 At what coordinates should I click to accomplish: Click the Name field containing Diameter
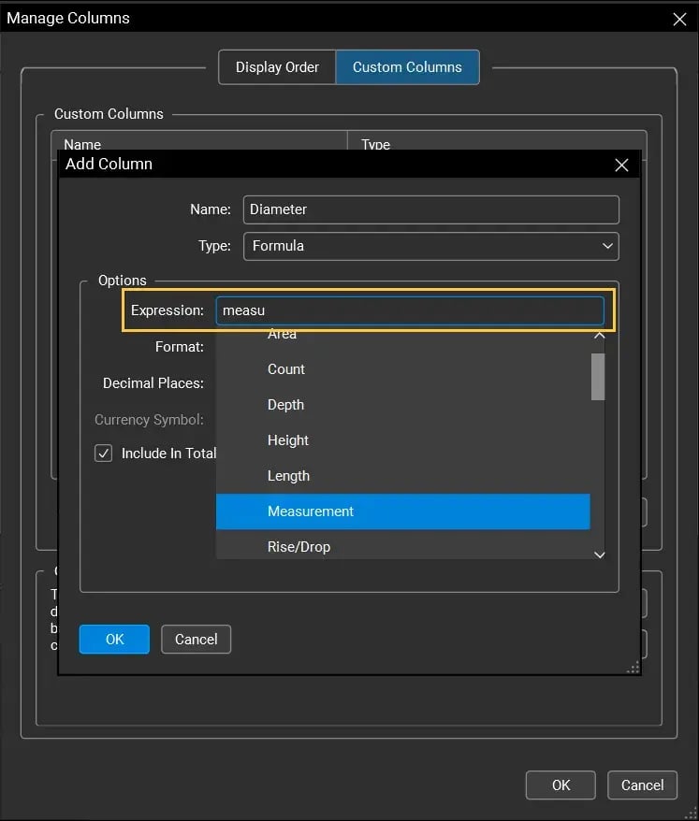pyautogui.click(x=430, y=209)
